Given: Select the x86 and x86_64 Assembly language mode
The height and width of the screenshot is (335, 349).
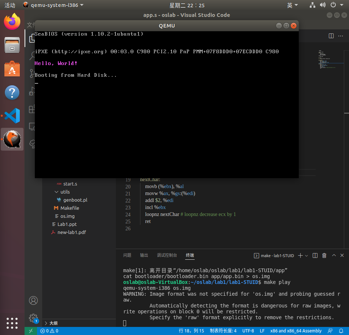Looking at the screenshot, I should 296,331.
